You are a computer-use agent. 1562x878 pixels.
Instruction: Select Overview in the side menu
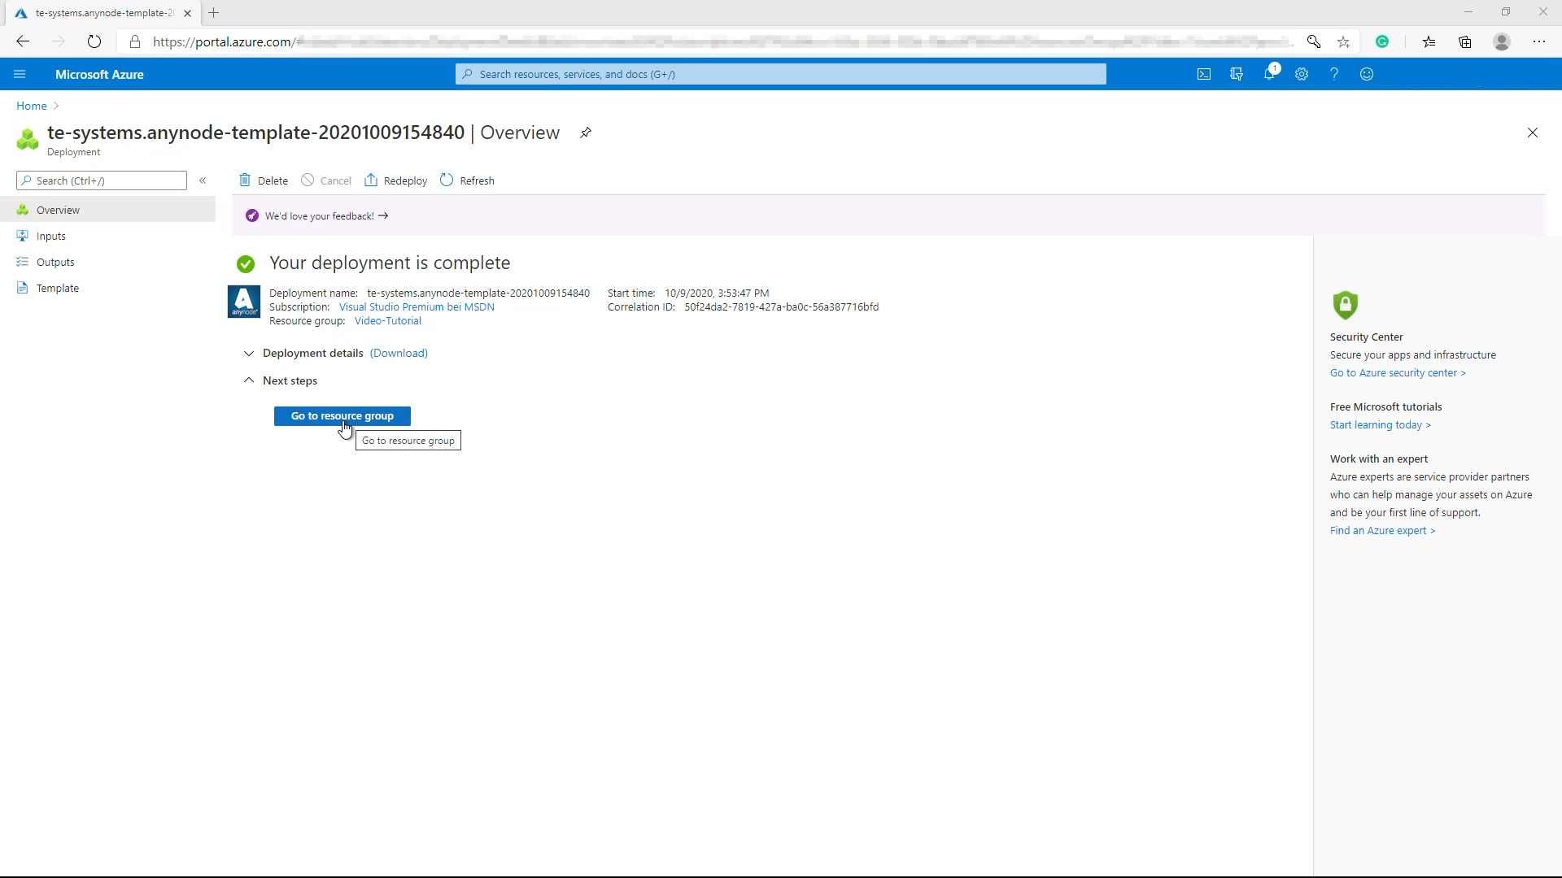point(107,210)
